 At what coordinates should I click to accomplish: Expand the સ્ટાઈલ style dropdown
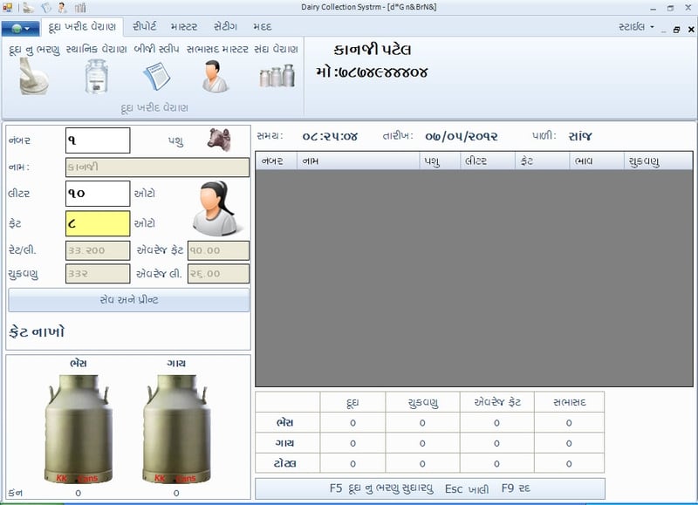coord(636,27)
